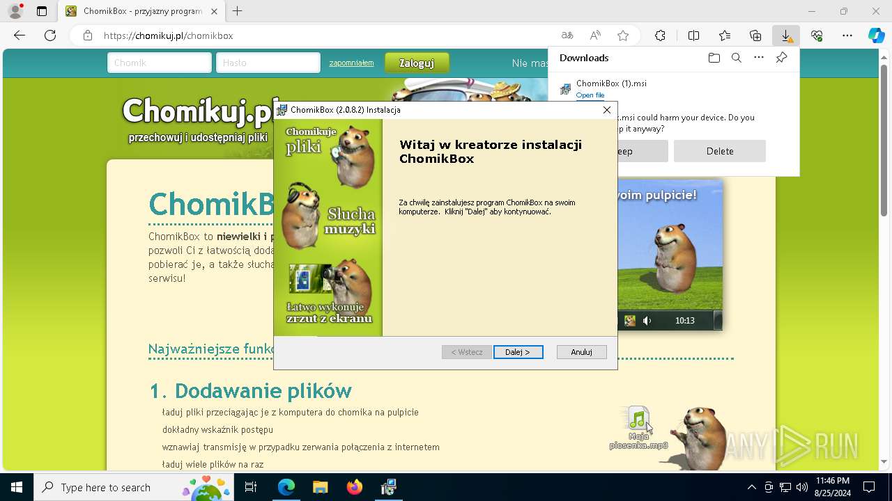Toggle the Read aloud icon
Image resolution: width=892 pixels, height=501 pixels.
(595, 35)
